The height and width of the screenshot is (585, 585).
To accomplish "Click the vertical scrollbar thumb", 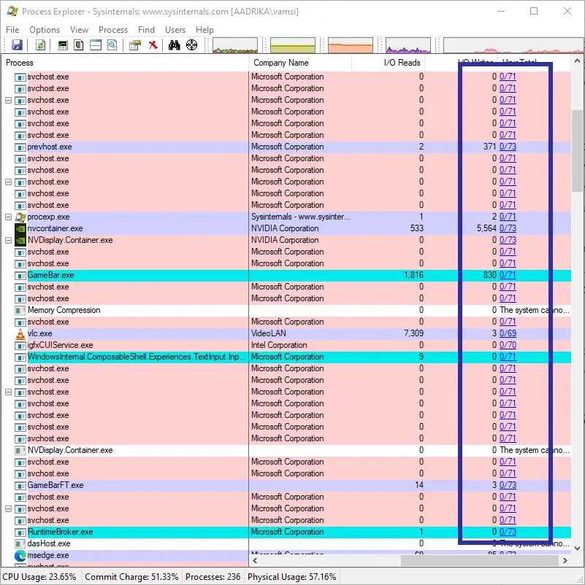I will 577,151.
